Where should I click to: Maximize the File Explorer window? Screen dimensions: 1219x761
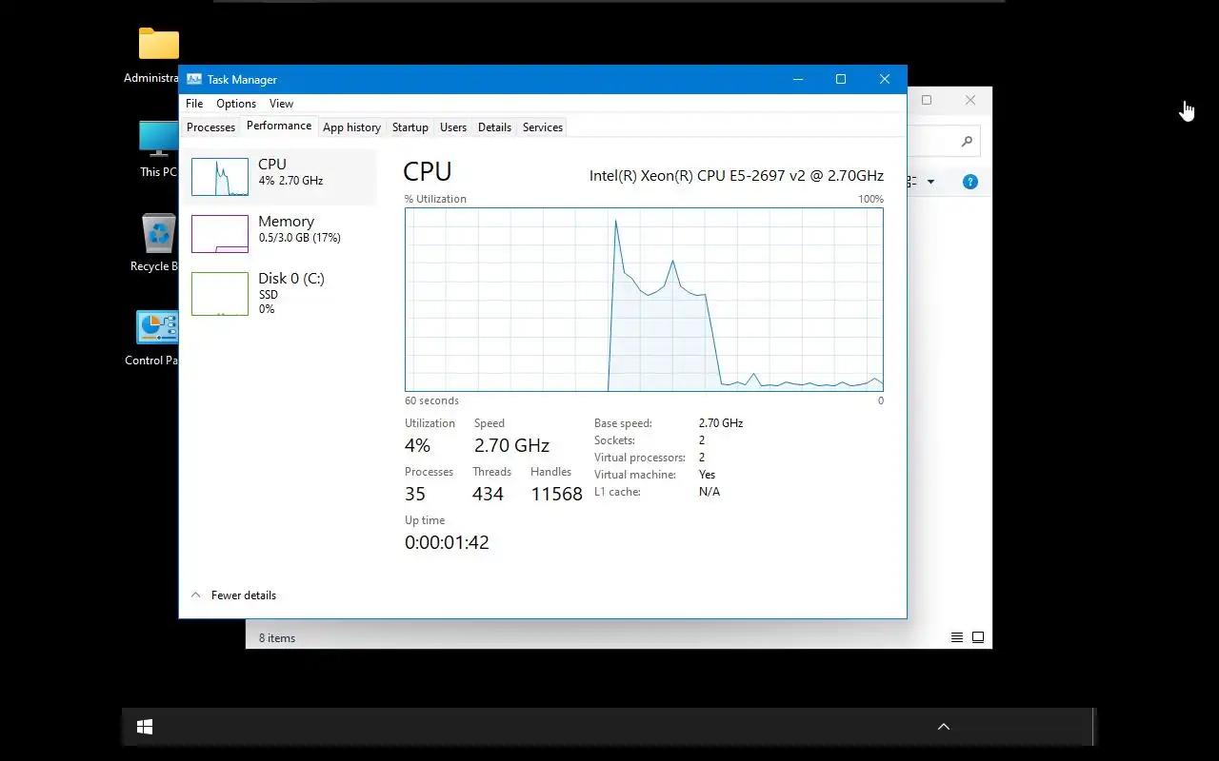[x=926, y=100]
